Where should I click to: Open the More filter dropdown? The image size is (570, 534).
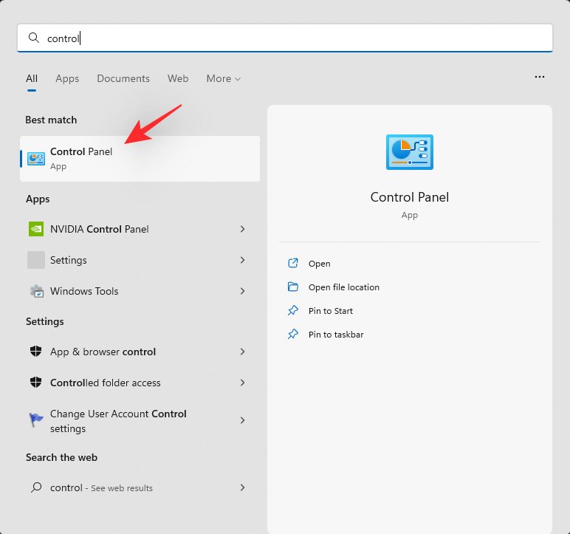click(x=224, y=78)
